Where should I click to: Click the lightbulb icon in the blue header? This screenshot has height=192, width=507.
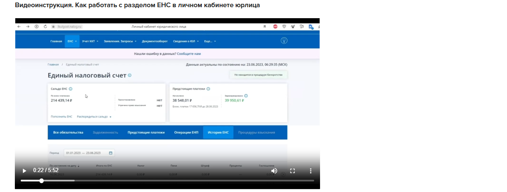[x=284, y=41]
